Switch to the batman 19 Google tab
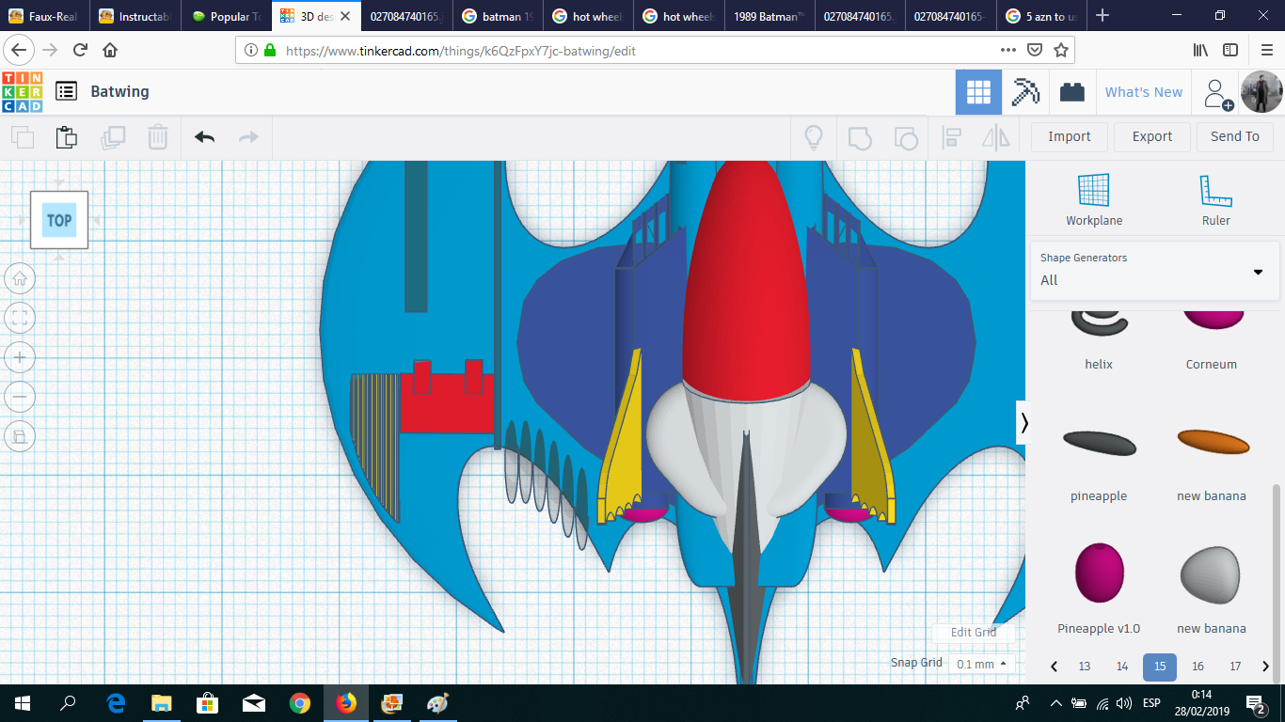 [499, 16]
